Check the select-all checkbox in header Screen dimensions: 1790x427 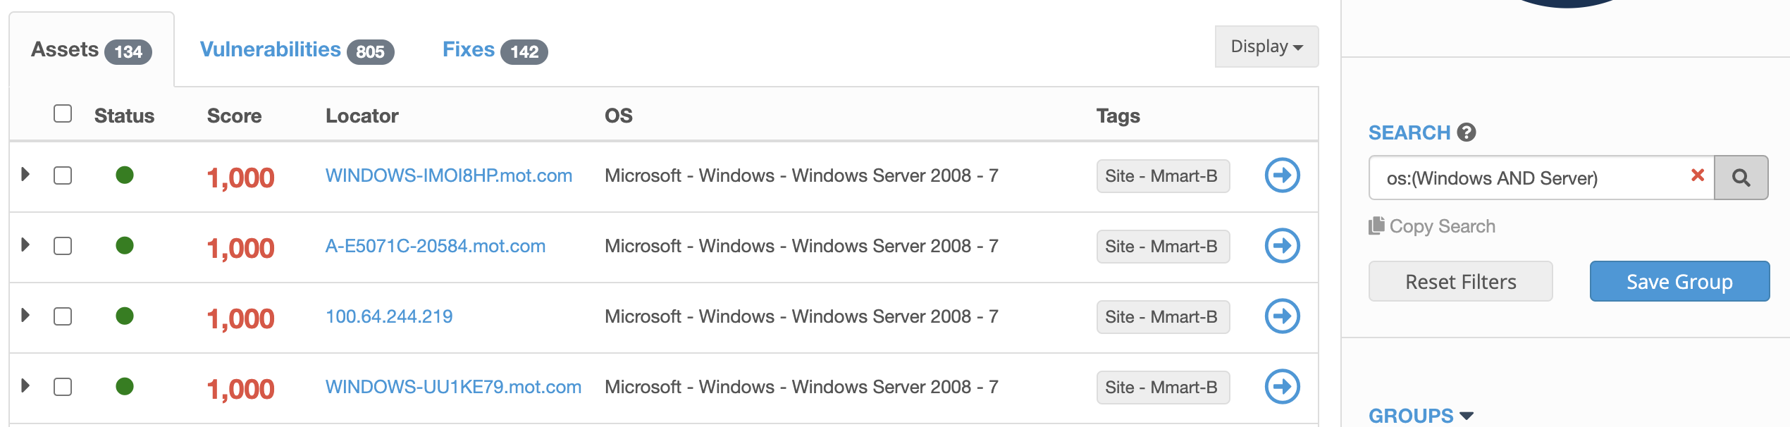[63, 113]
